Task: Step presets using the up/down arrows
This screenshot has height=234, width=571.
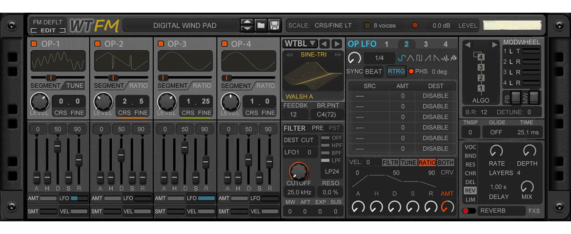Action: click(x=246, y=25)
